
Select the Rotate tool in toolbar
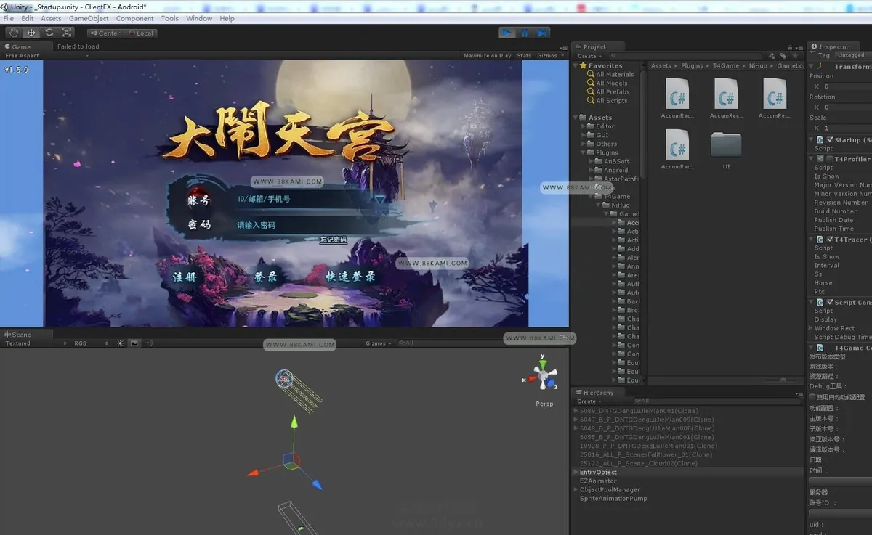point(49,33)
